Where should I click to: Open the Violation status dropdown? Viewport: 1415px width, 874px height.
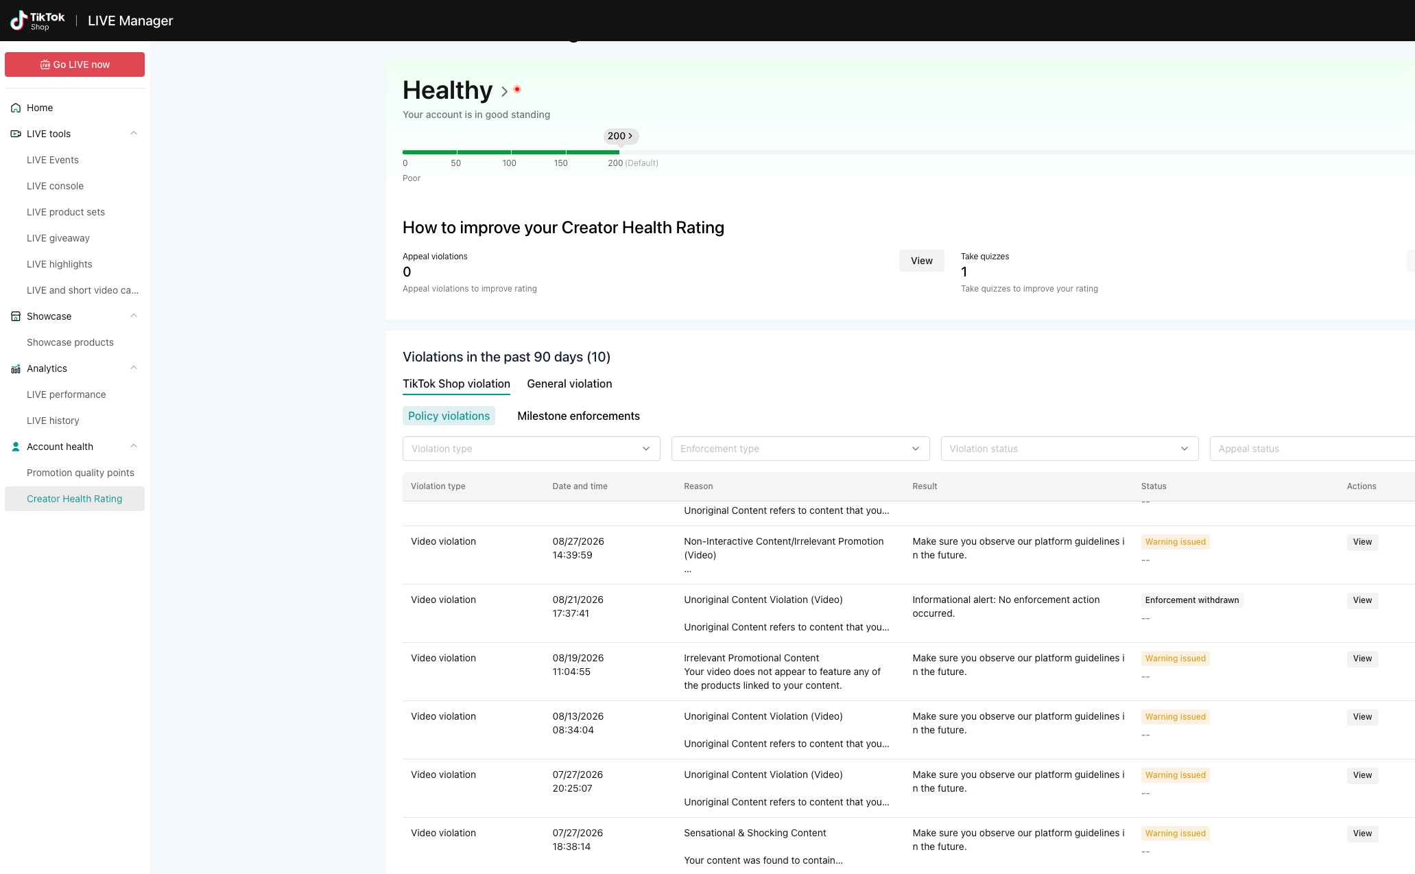pos(1069,449)
